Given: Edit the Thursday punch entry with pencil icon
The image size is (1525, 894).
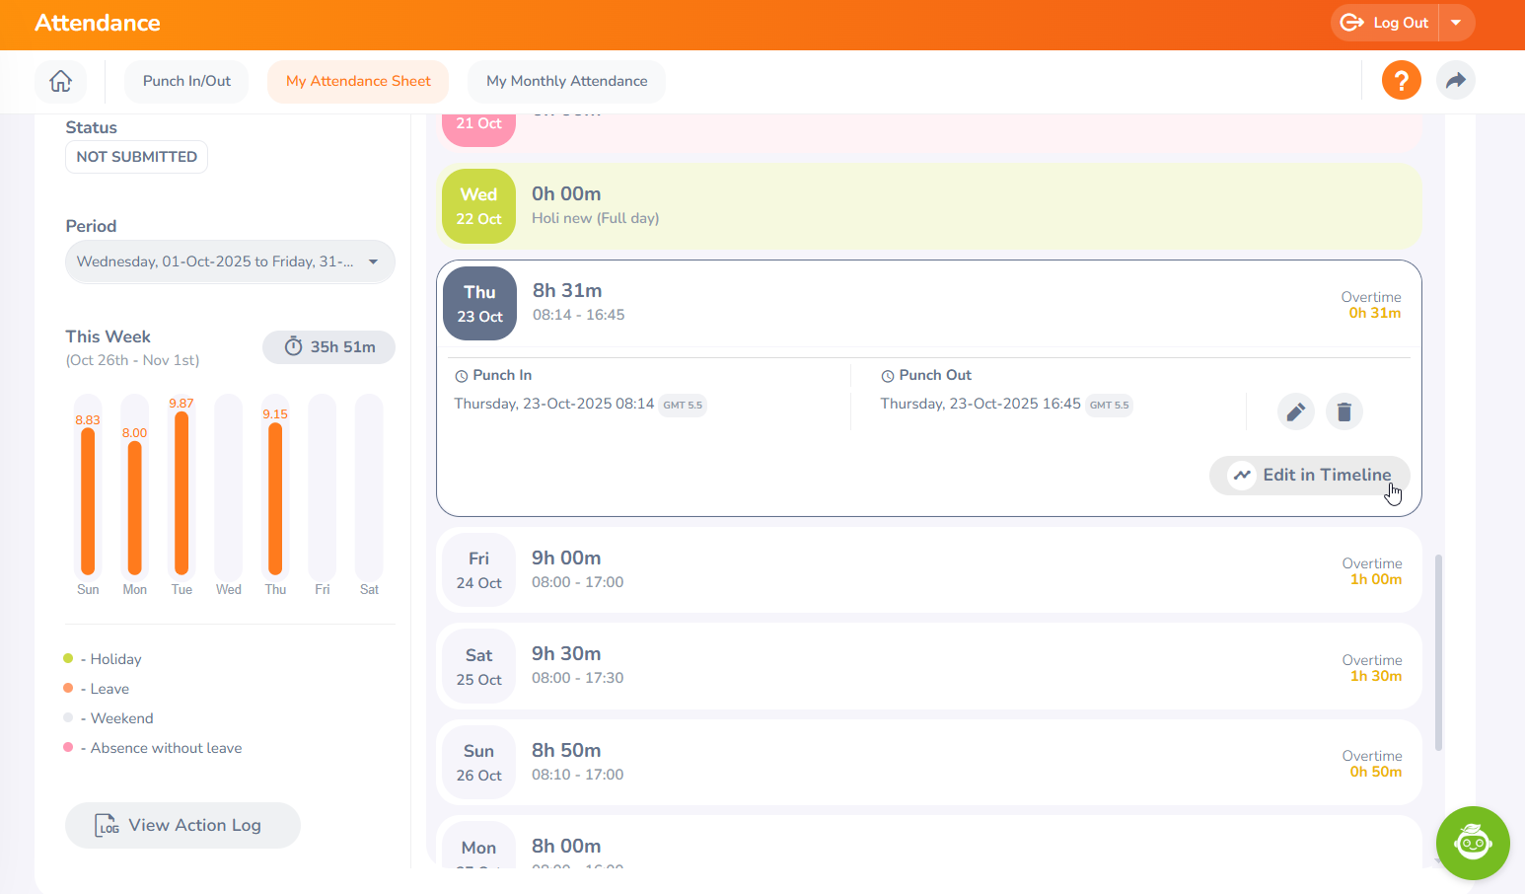Looking at the screenshot, I should click(1295, 411).
